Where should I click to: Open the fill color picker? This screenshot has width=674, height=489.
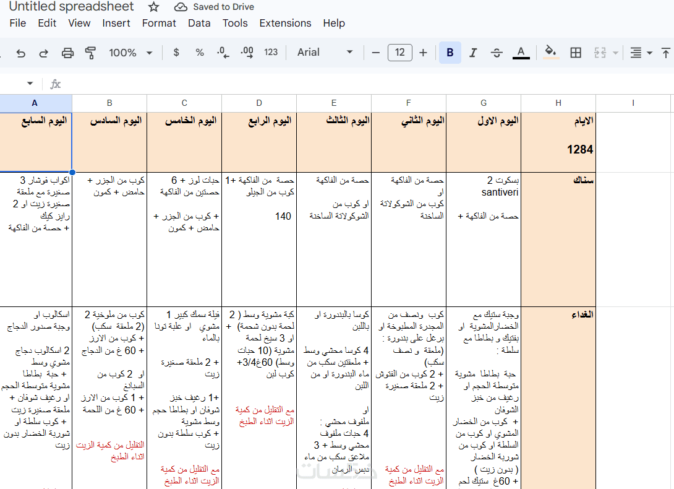[x=550, y=53]
